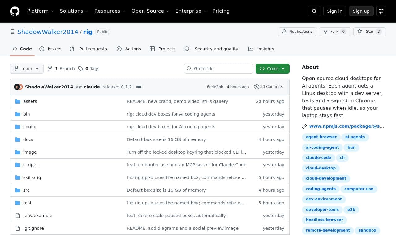This screenshot has width=396, height=235.
Task: Click the Go to file search field
Action: 218,69
